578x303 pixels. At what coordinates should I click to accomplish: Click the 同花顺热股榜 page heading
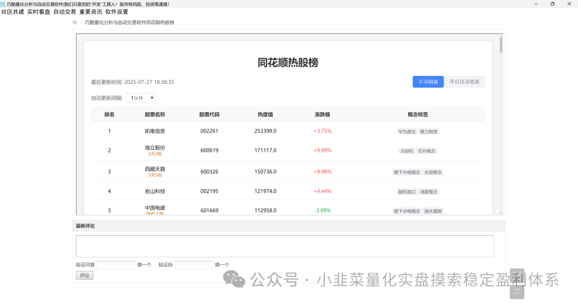[288, 63]
